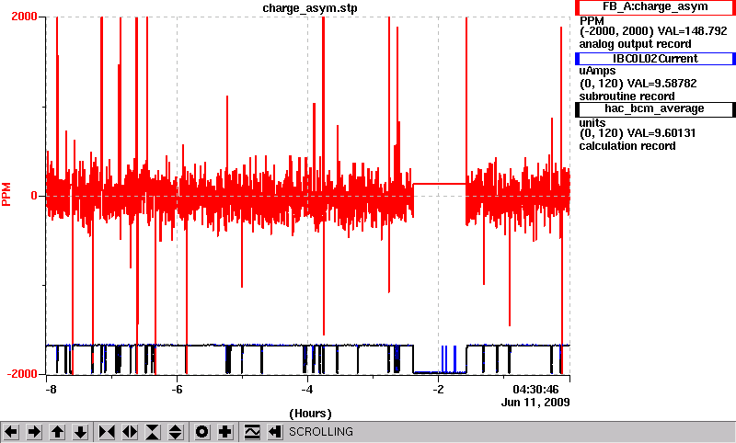Click the waveform refresh icon

pos(252,432)
